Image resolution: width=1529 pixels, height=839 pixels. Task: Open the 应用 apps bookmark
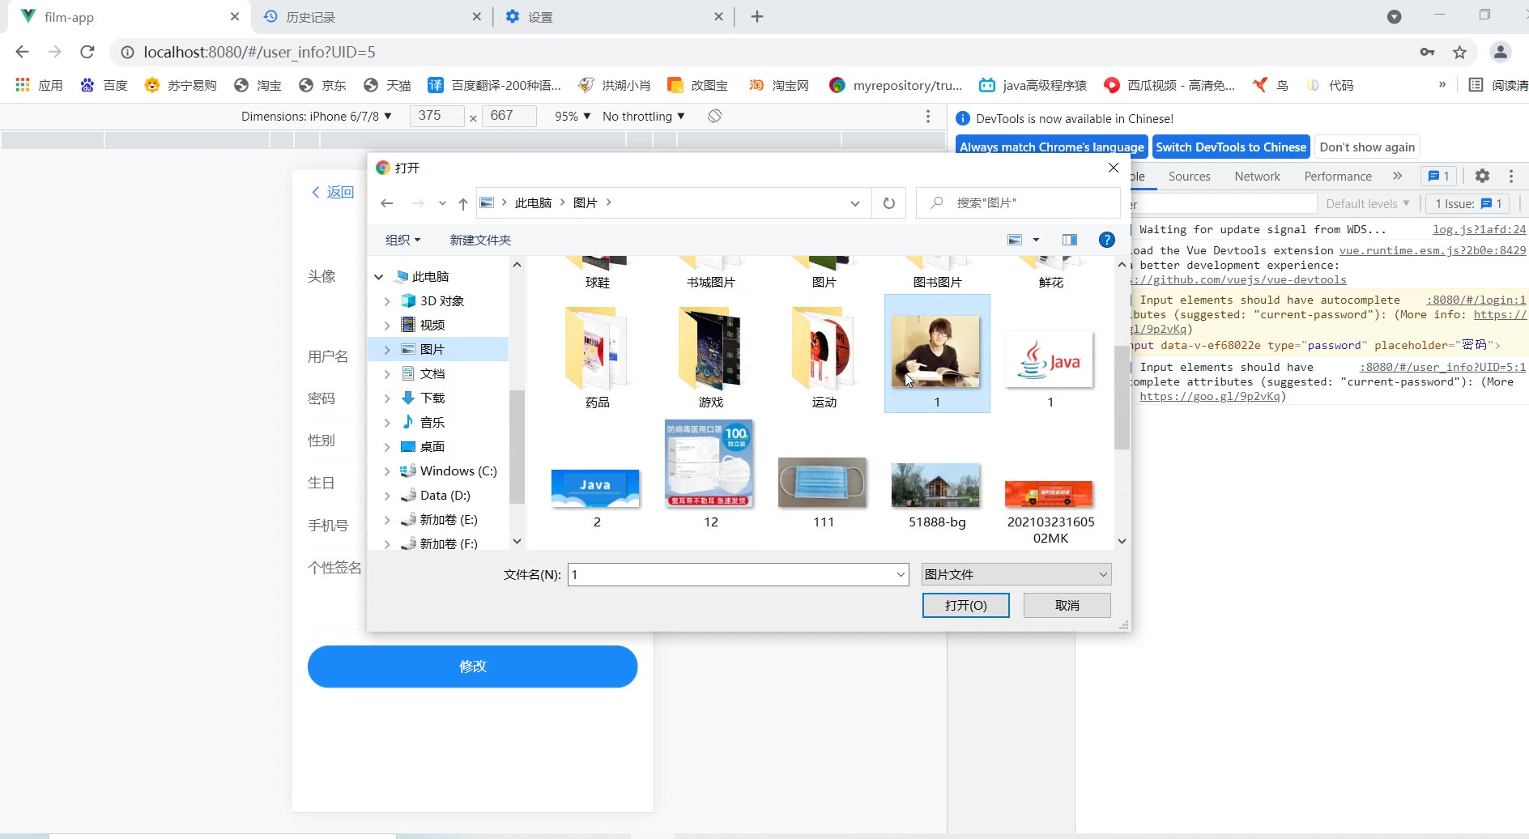point(39,85)
